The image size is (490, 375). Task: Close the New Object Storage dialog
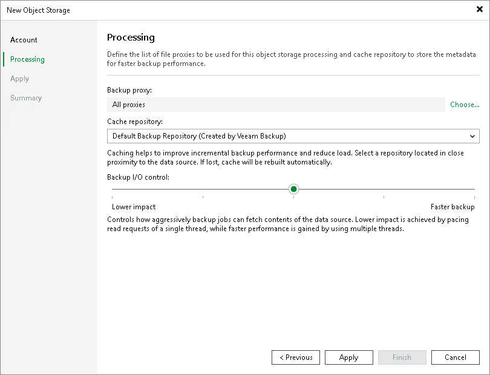(481, 9)
